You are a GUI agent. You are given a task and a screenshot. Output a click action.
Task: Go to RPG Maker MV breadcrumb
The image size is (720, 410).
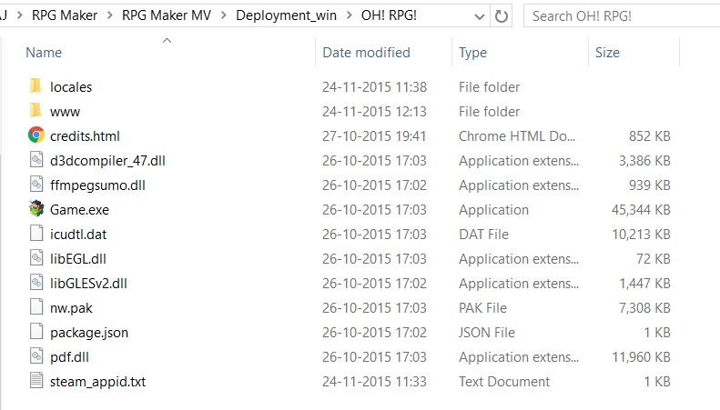point(167,15)
